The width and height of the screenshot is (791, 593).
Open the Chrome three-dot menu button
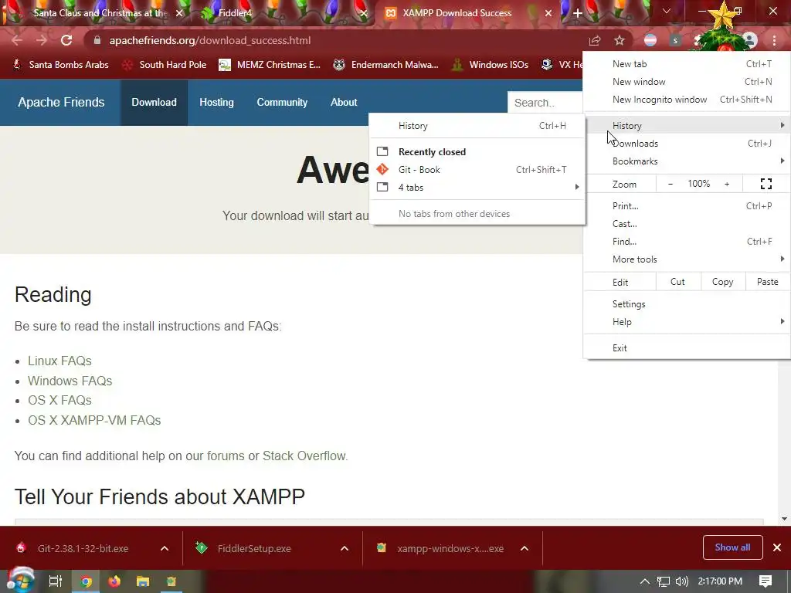click(x=774, y=40)
